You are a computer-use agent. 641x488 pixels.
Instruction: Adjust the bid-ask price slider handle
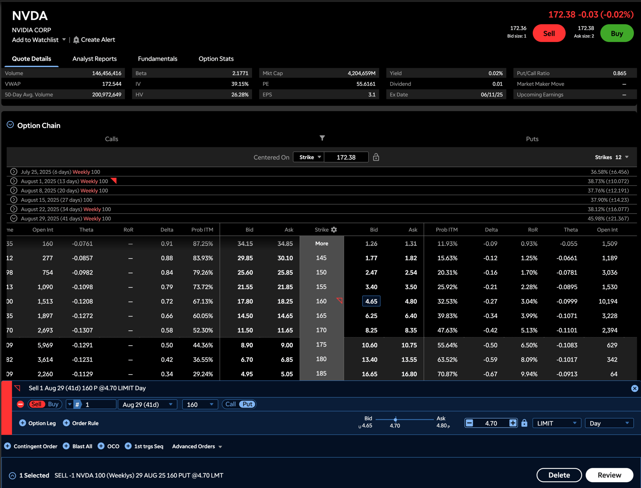pos(395,419)
